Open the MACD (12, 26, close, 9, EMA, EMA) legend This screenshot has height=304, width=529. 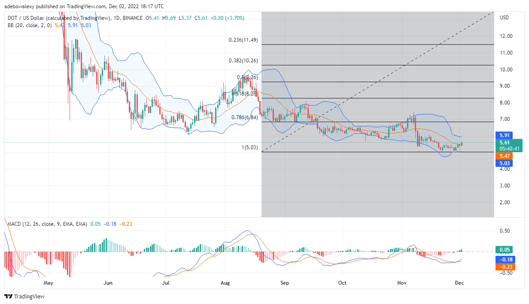48,224
